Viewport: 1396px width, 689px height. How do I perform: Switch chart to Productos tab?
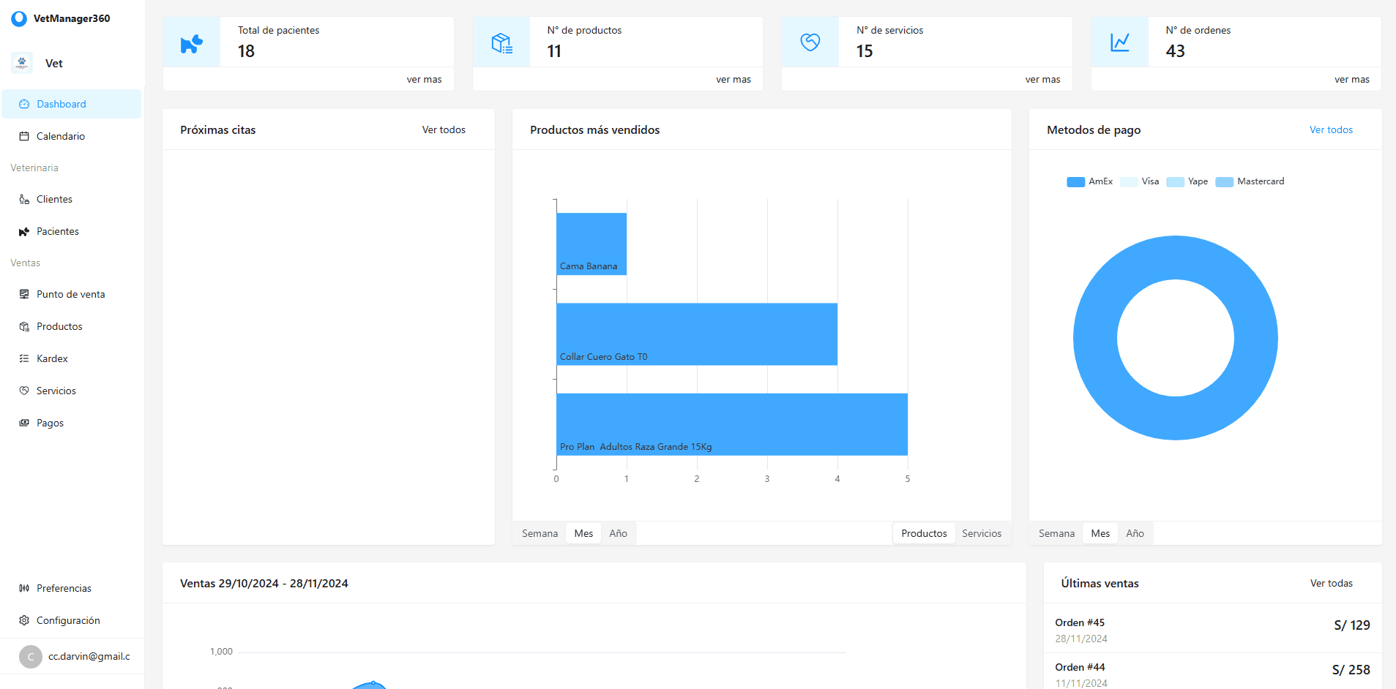pos(924,533)
